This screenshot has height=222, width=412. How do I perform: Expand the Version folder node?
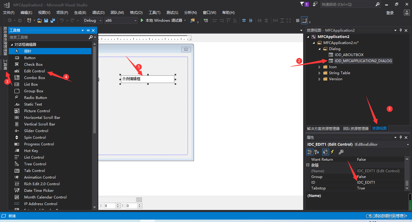320,79
